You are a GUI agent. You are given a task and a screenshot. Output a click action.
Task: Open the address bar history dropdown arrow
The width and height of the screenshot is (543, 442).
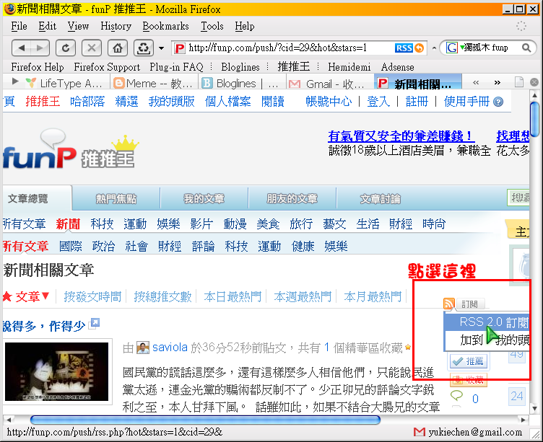(x=434, y=48)
